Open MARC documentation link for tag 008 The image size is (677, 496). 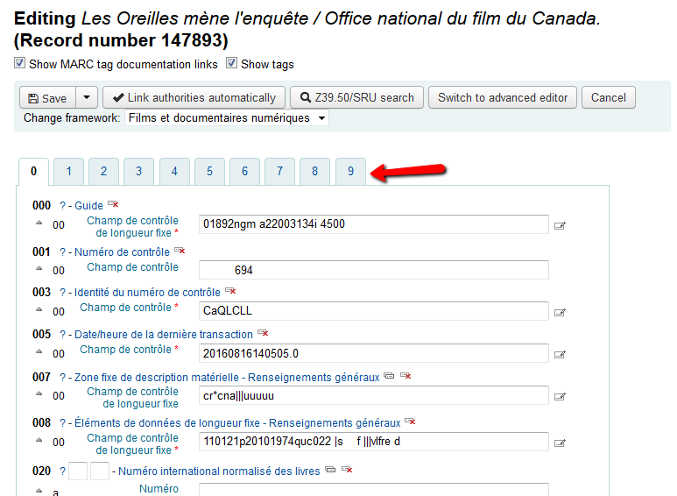tap(62, 423)
